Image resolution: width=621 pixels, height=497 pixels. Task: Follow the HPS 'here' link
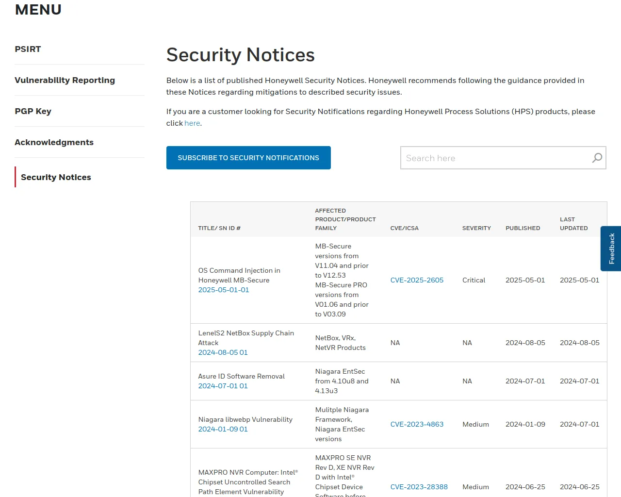click(192, 123)
